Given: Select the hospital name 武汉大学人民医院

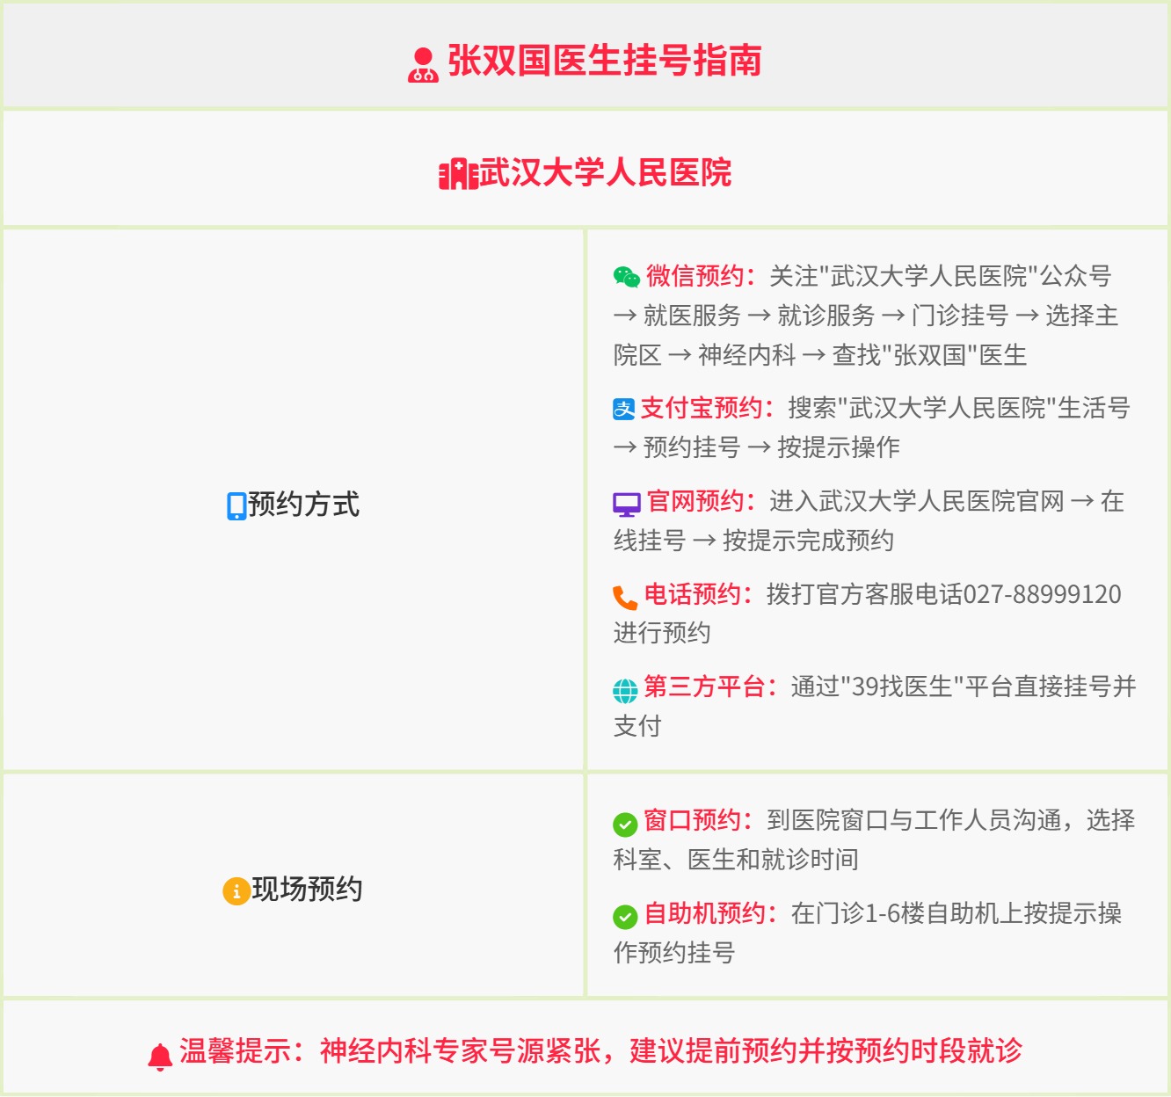Looking at the screenshot, I should click(606, 172).
